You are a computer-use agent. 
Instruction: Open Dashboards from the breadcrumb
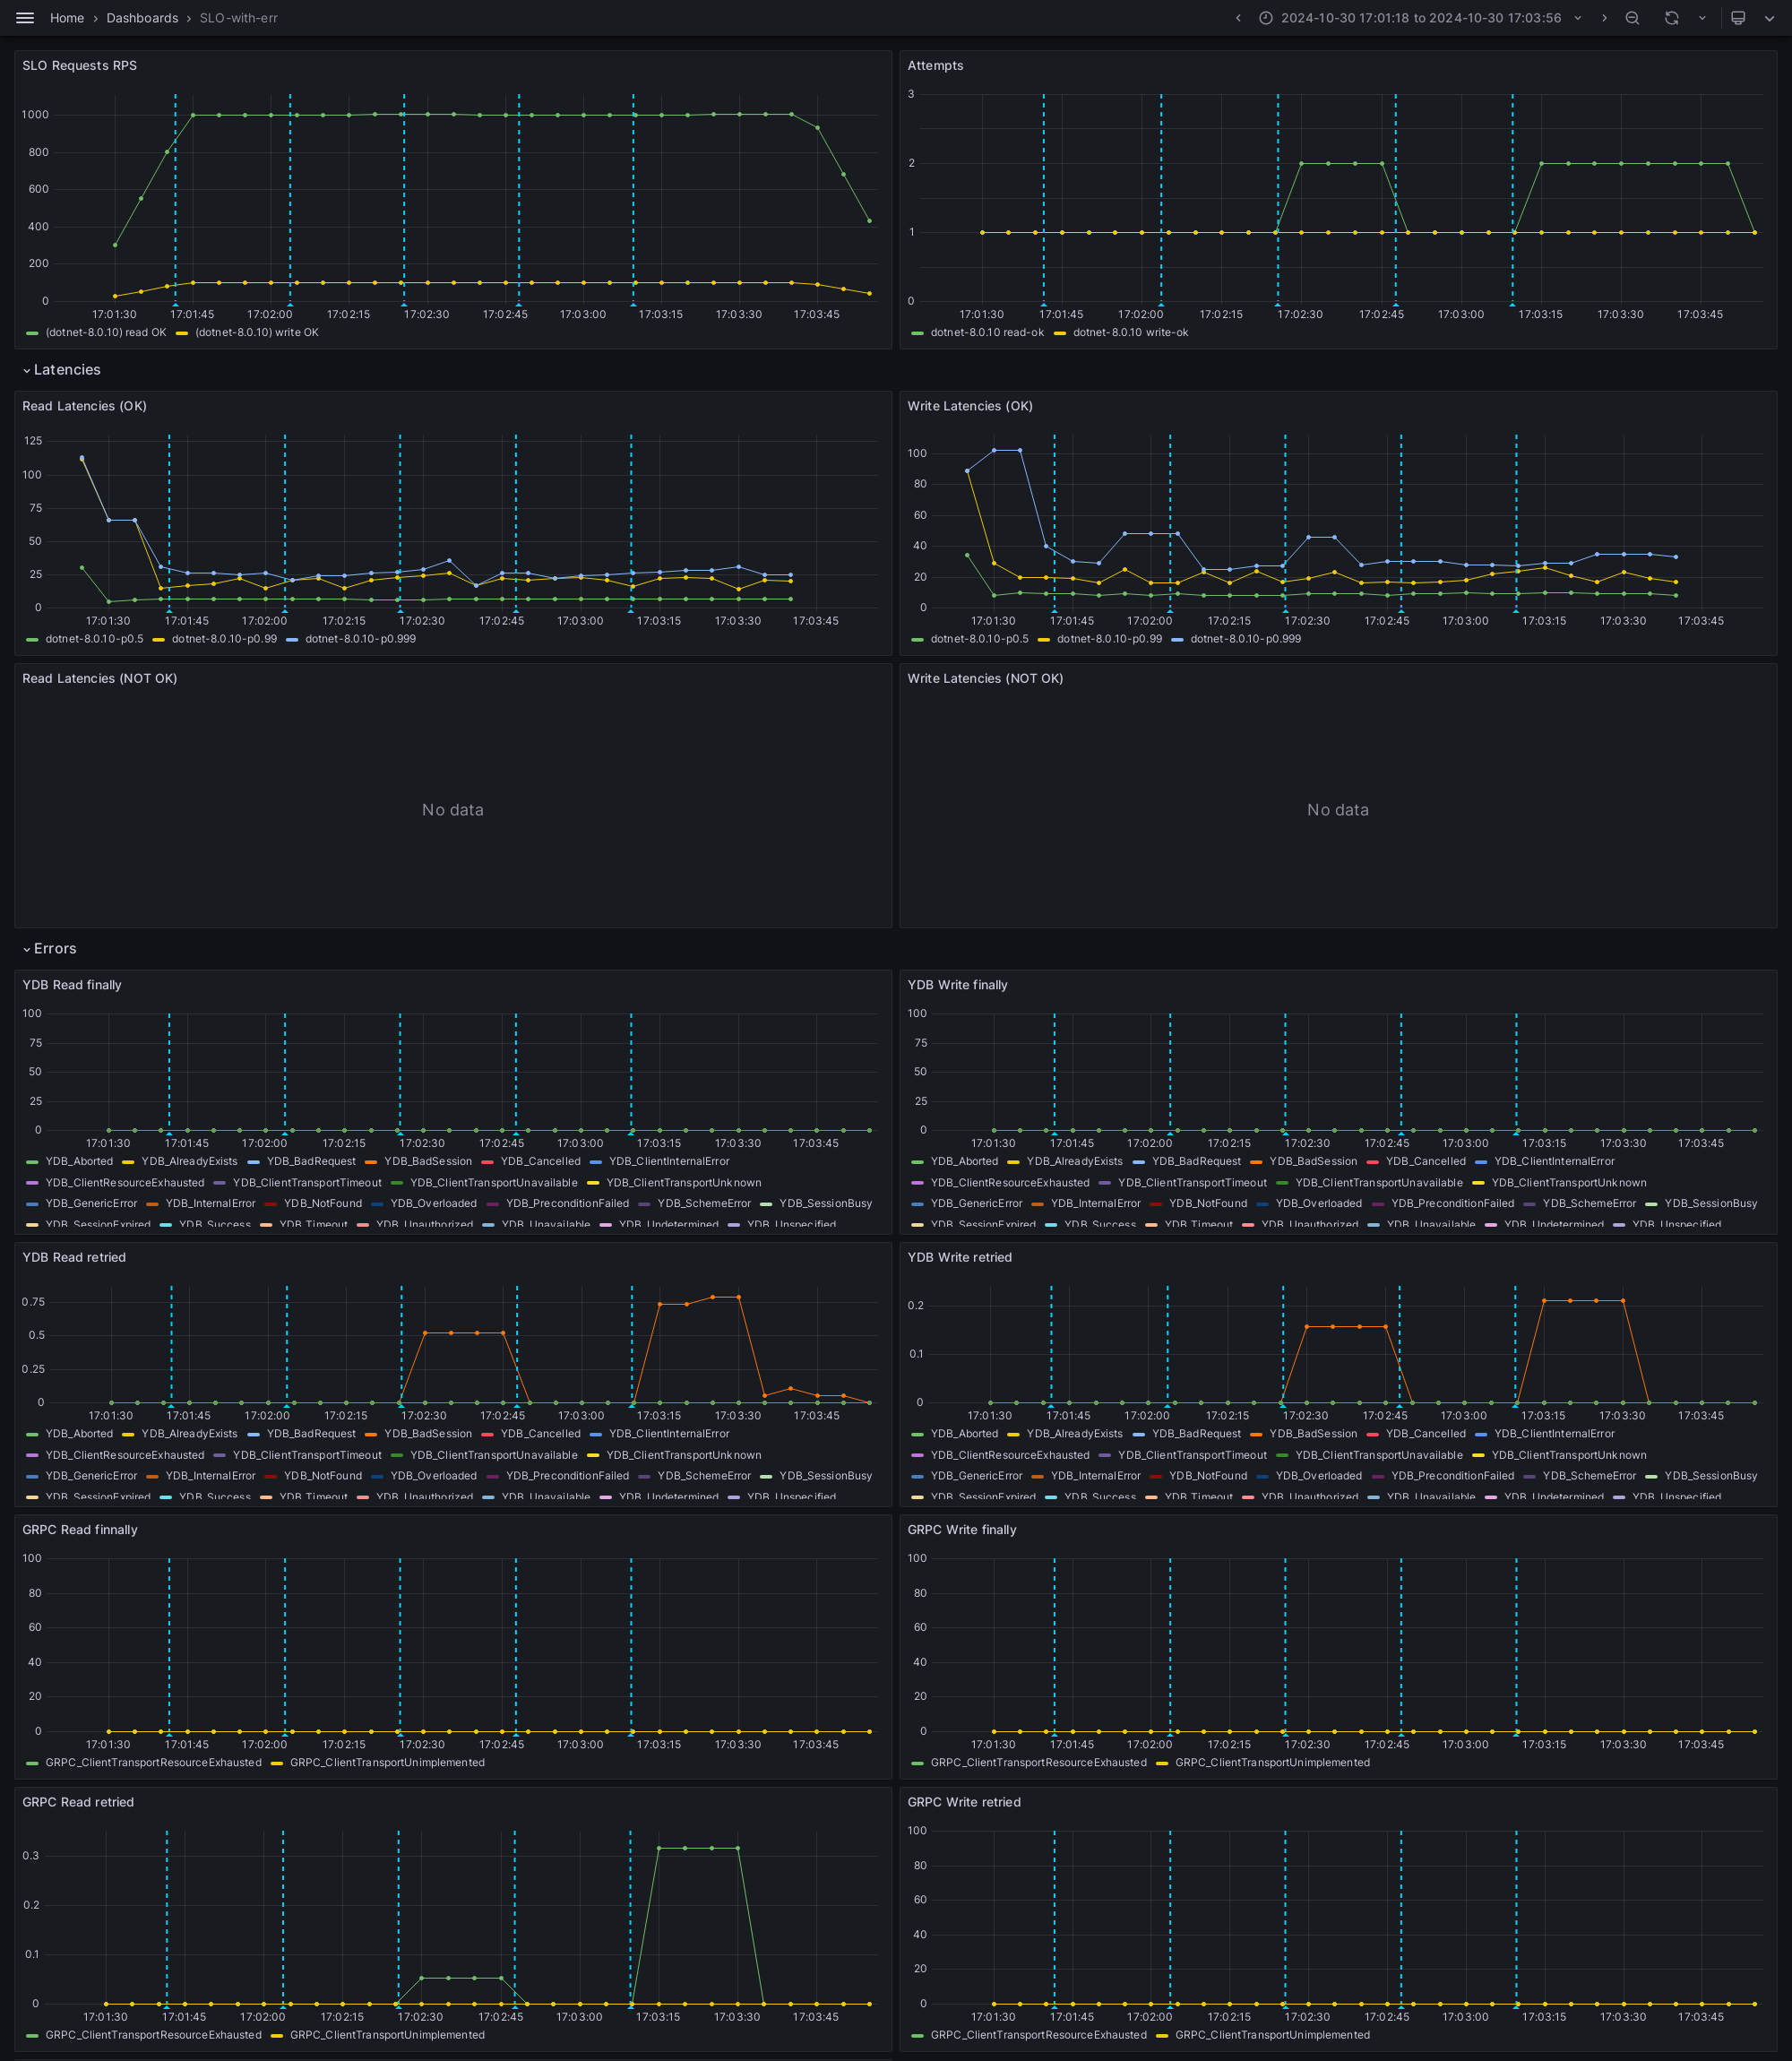click(142, 18)
